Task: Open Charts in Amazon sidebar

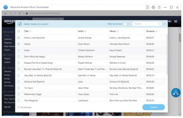Action: point(7,50)
